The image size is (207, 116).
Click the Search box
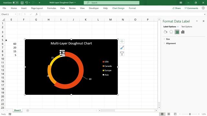112,3
